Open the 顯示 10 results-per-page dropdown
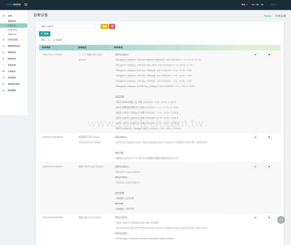 [51, 40]
